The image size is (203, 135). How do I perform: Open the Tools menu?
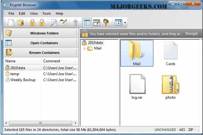[47, 13]
